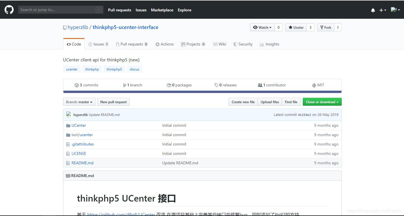
Task: Open hyperzlib commit author link
Action: coord(80,115)
